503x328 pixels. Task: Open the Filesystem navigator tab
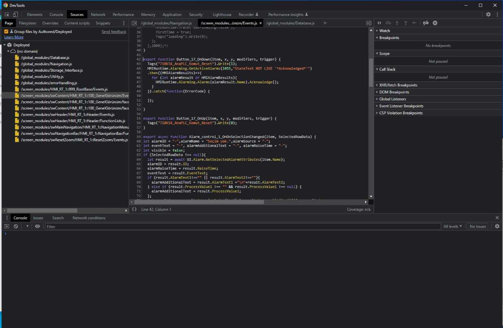27,23
